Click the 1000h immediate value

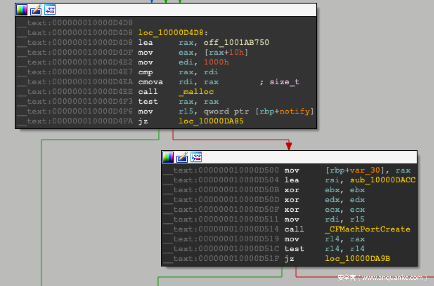click(216, 62)
